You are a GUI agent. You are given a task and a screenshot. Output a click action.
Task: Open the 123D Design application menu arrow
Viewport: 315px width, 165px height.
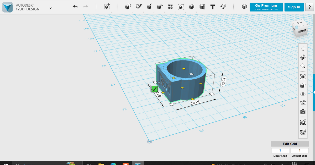(50, 8)
